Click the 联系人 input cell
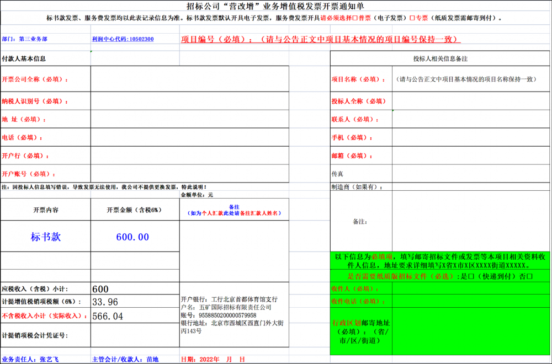 point(471,119)
